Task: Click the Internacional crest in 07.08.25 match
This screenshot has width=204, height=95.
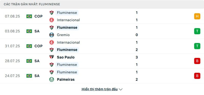Action: (52, 20)
